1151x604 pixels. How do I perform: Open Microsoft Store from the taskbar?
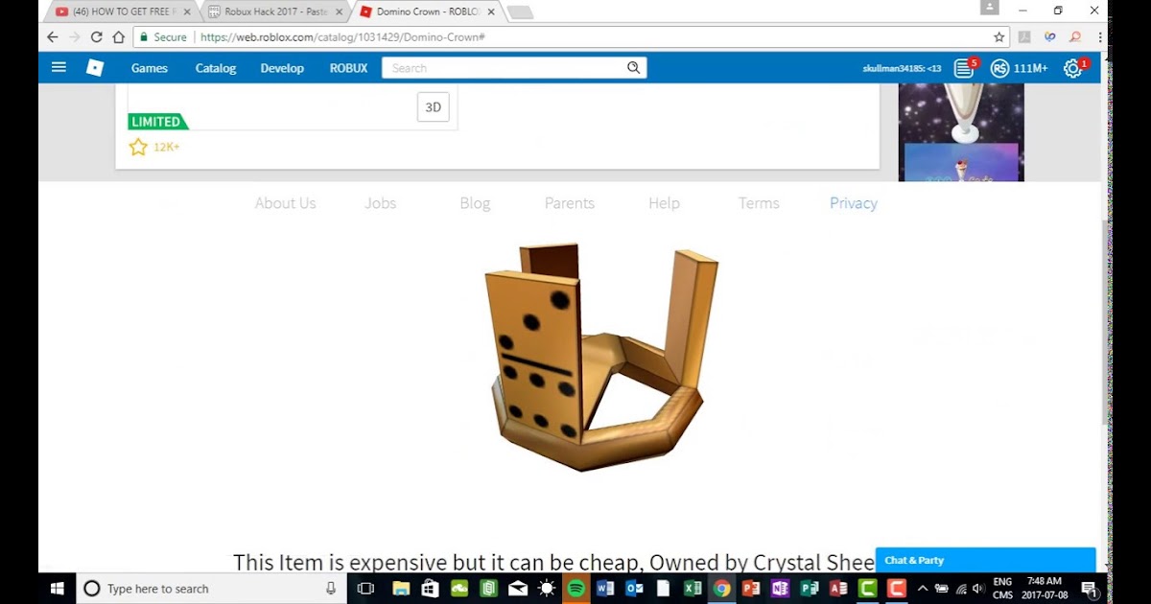(430, 589)
